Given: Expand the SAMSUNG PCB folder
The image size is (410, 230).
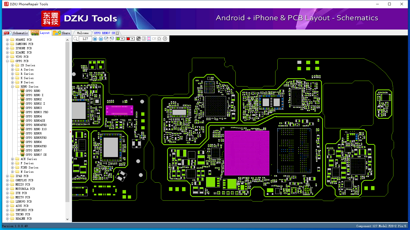Looking at the screenshot, I should tap(7, 44).
